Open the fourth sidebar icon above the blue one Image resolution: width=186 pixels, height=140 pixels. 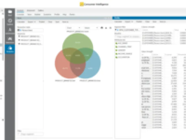tap(10, 39)
